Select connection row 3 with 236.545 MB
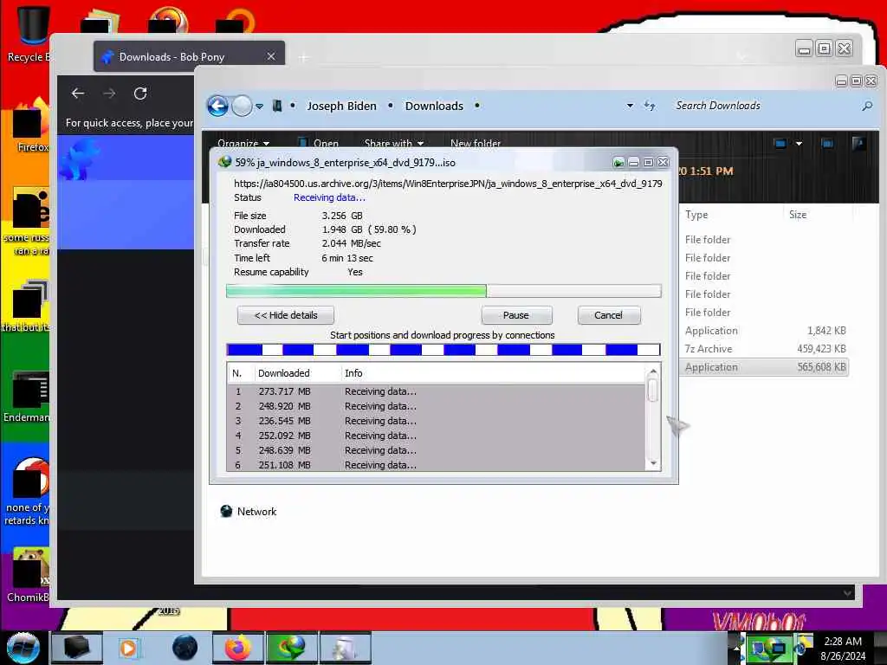The height and width of the screenshot is (665, 887). [436, 421]
